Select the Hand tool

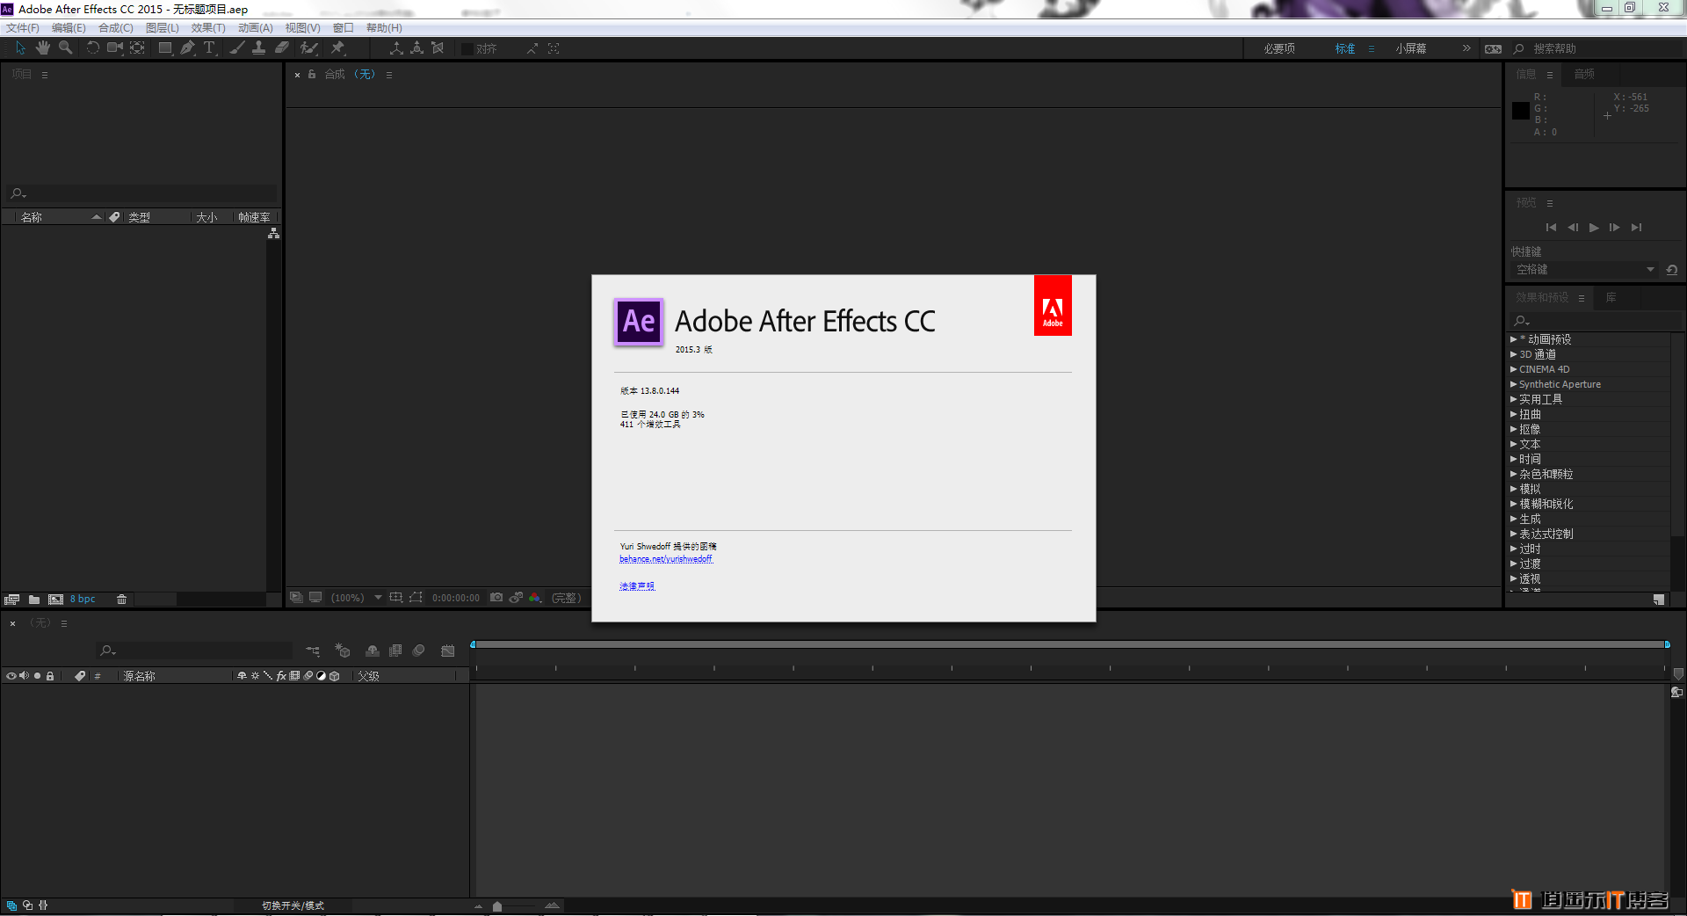tap(42, 48)
